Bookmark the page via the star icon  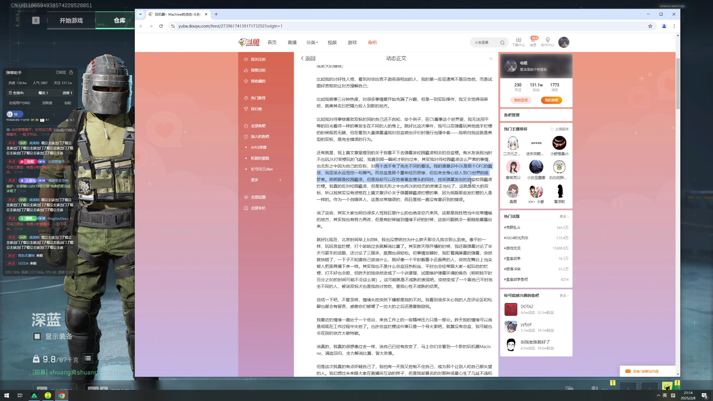[650, 26]
